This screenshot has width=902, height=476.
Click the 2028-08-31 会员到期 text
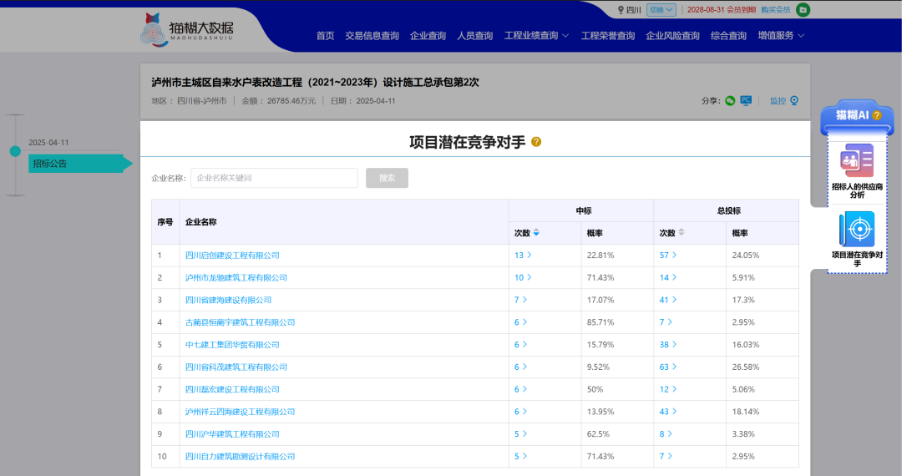click(x=722, y=10)
